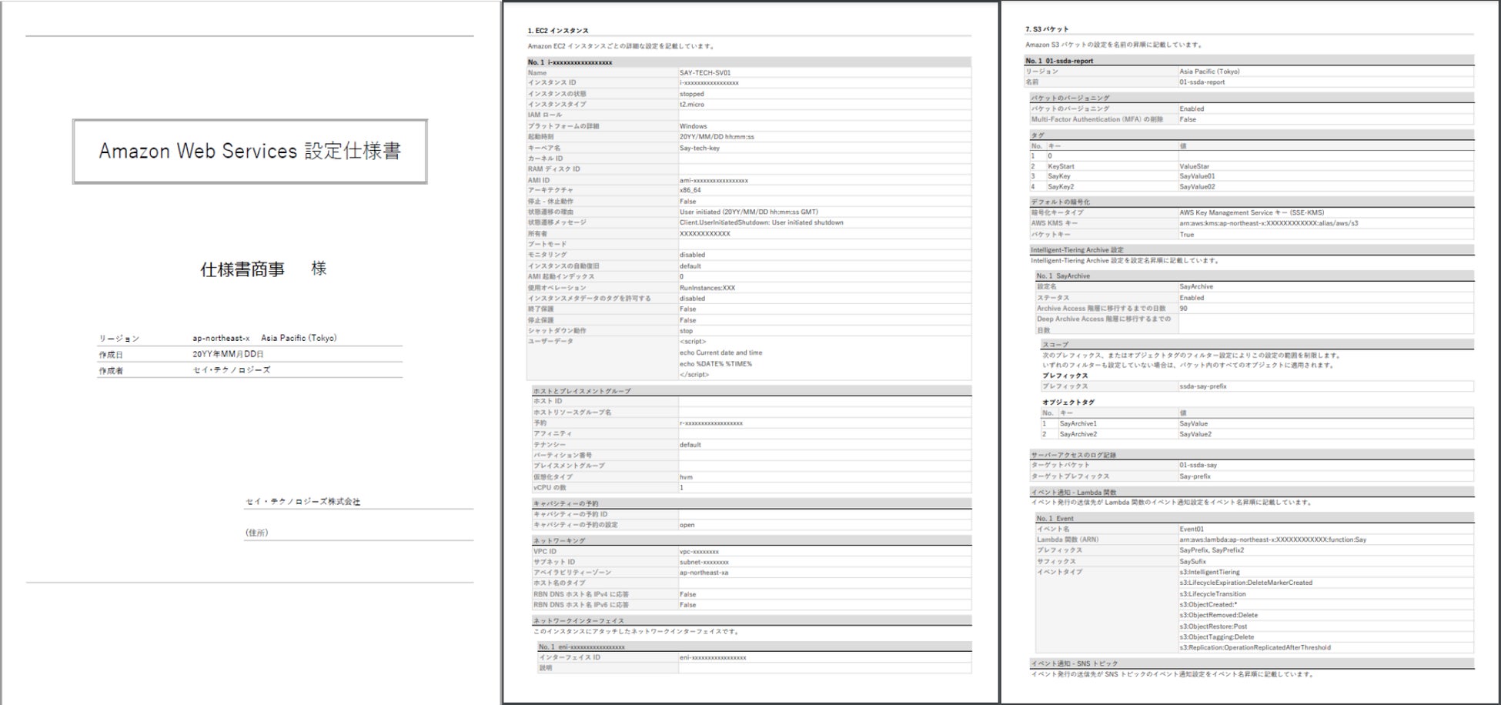1501x705 pixels.
Task: Click the event type "s3:ObjectRestore:Post"
Action: (1213, 626)
